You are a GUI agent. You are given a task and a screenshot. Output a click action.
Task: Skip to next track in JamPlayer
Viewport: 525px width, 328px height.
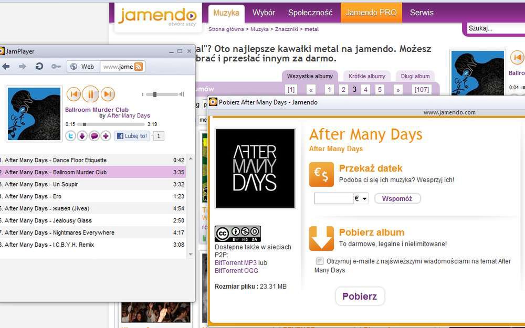click(x=108, y=94)
